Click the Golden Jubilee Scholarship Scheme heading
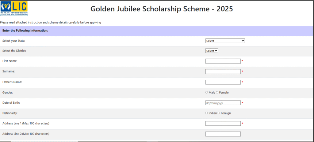This screenshot has width=314, height=142. coord(162,9)
